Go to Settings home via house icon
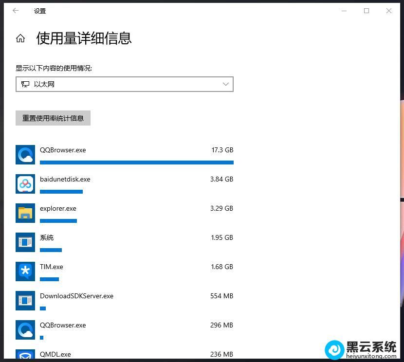This screenshot has height=362, width=404. pos(20,38)
